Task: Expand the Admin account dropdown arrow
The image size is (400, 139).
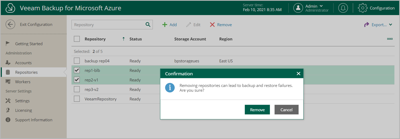Action: tap(321, 6)
